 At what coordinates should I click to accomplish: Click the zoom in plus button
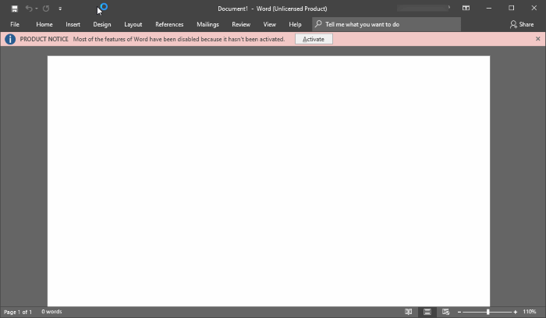516,312
